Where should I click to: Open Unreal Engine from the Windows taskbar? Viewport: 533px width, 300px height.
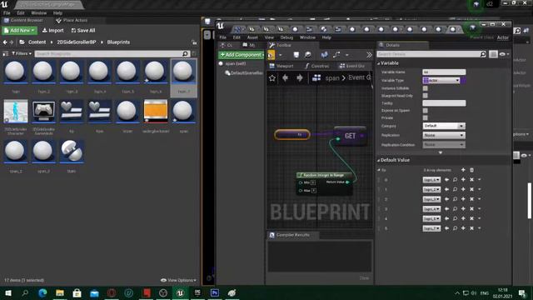pos(180,292)
